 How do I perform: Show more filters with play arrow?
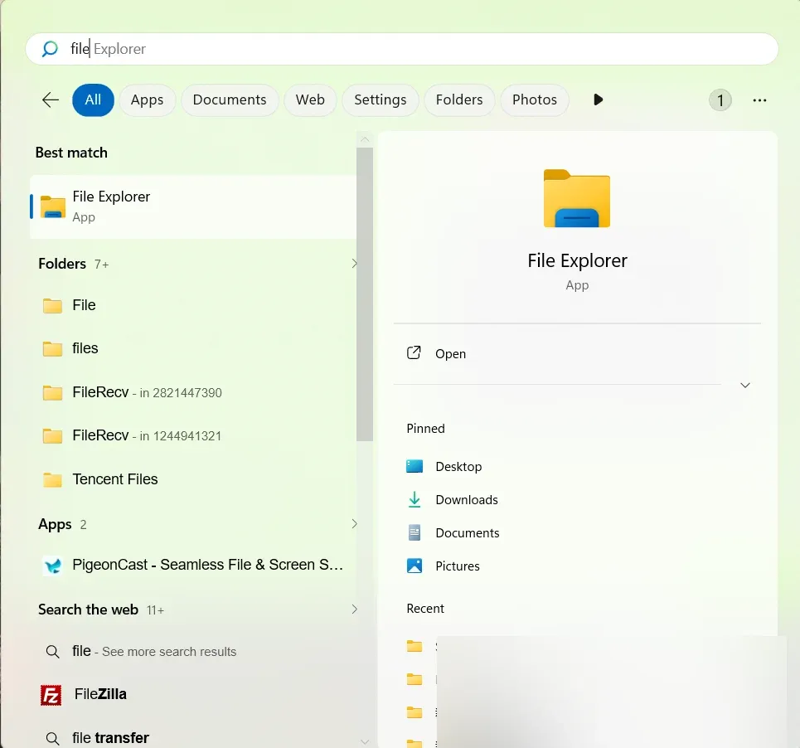click(x=599, y=100)
